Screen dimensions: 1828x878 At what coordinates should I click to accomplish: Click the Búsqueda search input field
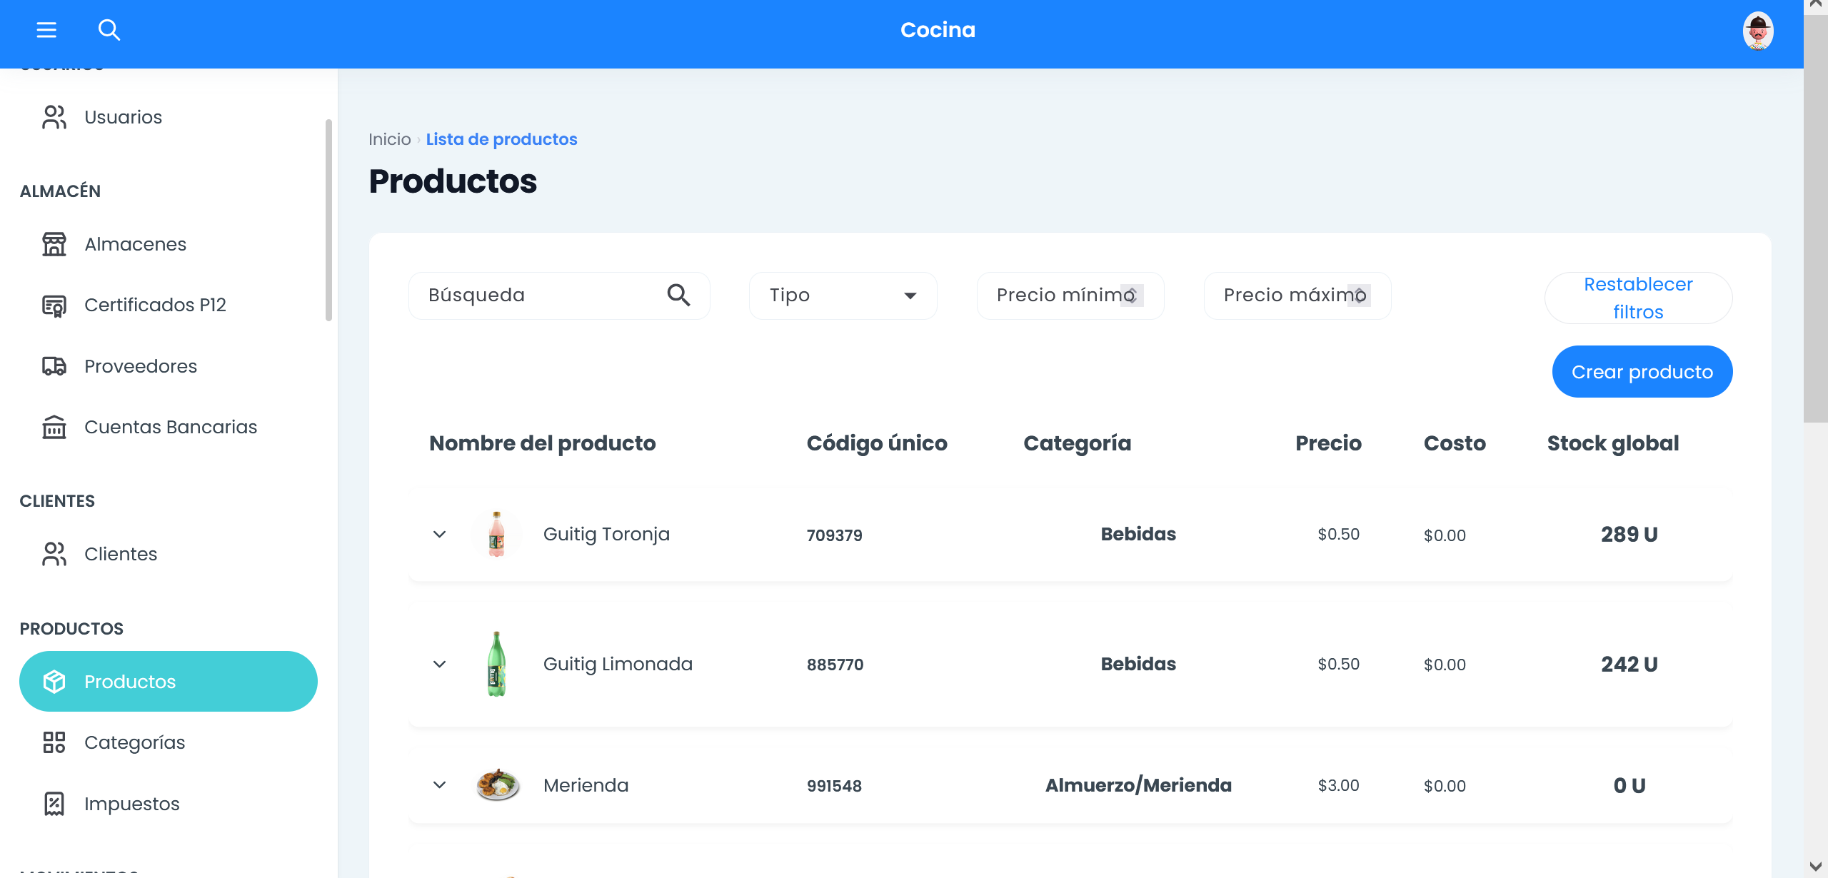pos(559,296)
